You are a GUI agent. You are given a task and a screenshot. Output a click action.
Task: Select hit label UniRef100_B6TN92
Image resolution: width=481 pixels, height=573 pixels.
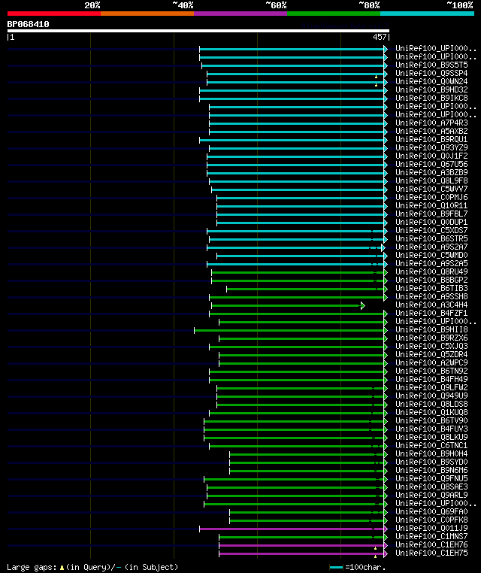click(431, 371)
